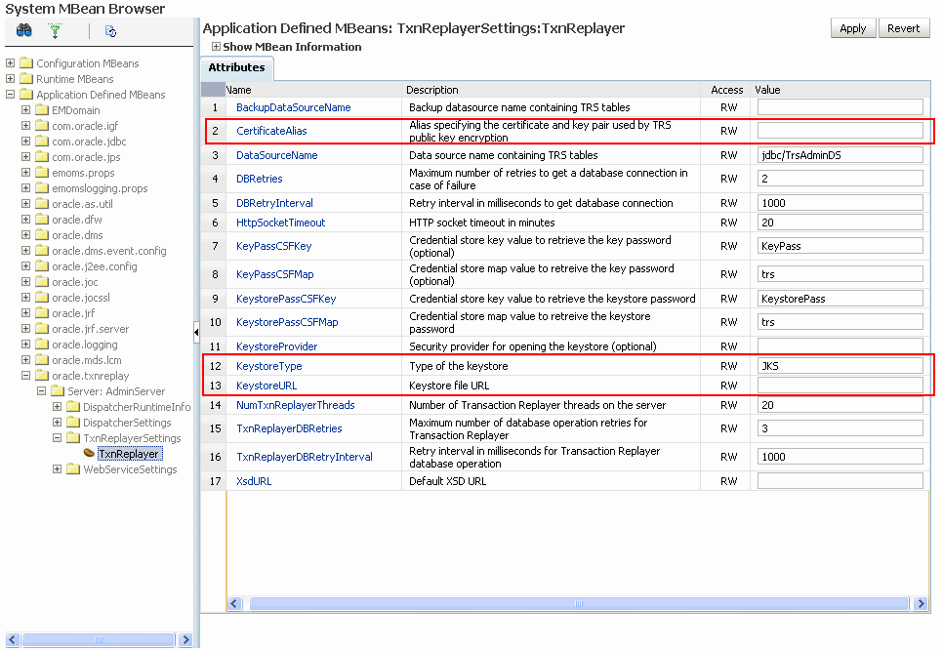Open the KeystoreType attribute link

[268, 366]
